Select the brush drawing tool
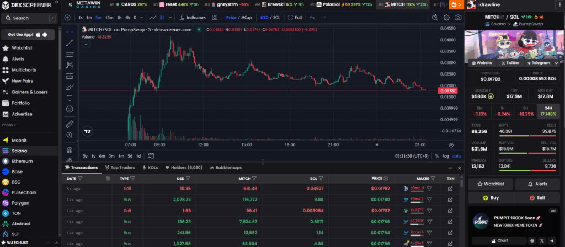The width and height of the screenshot is (565, 247). click(x=70, y=87)
